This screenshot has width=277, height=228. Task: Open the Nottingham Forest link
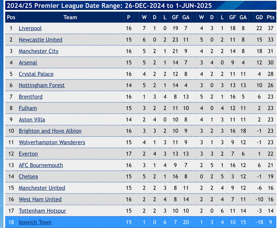(42, 85)
